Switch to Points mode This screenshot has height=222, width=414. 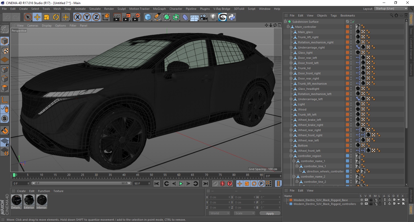[5, 69]
